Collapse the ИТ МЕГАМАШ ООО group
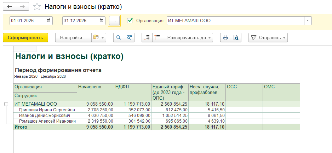 click(6, 104)
